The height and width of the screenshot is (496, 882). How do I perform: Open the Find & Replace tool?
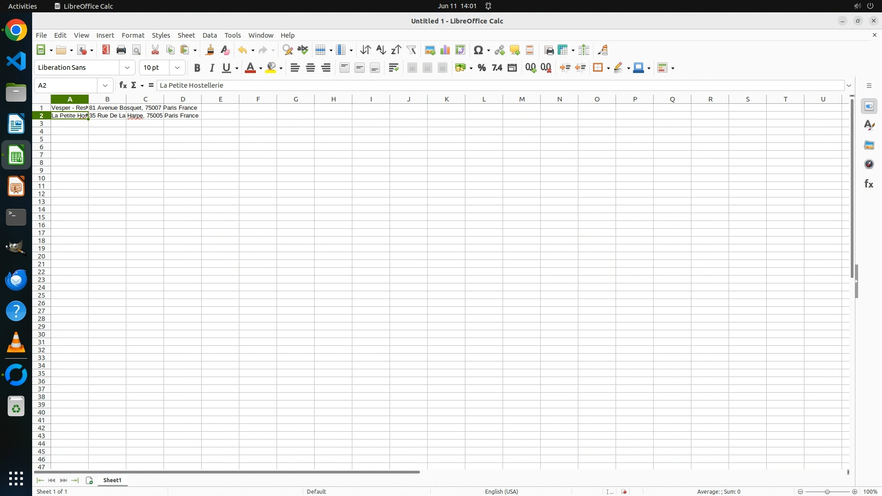(x=288, y=50)
